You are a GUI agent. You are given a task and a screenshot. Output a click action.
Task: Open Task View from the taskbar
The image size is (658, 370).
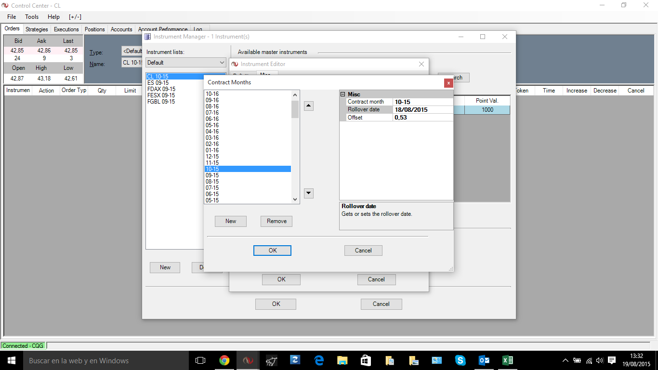(200, 360)
